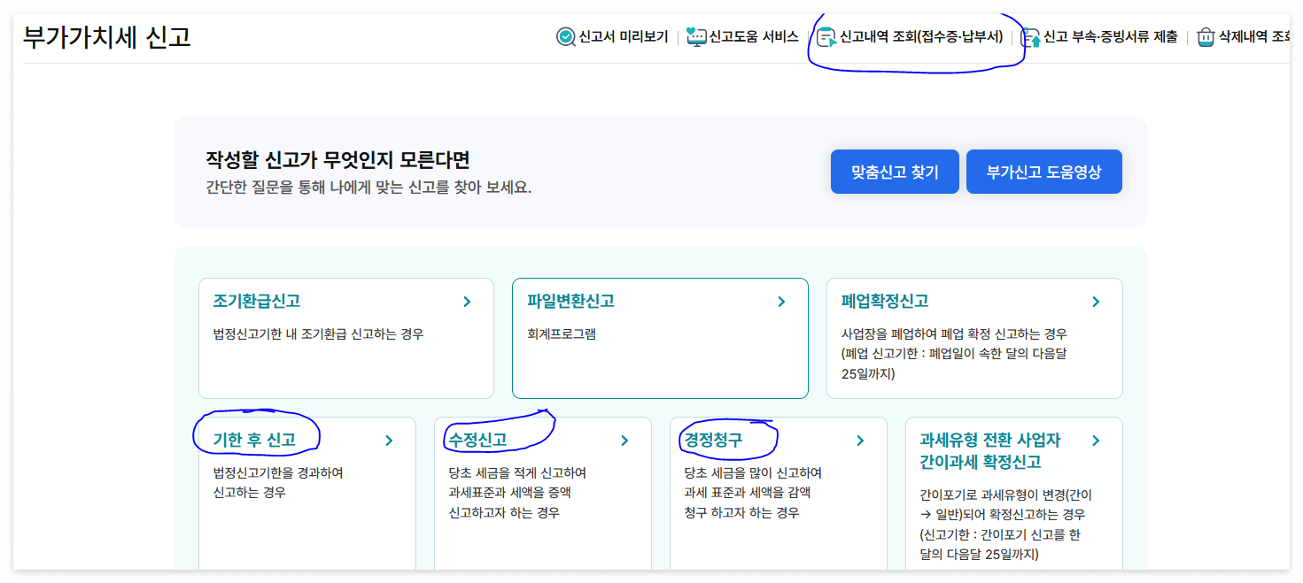The image size is (1303, 583).
Task: Click text 간단한 질문을 통해 나에게 맞는 신고를 찾아 보세요
Action: [368, 188]
